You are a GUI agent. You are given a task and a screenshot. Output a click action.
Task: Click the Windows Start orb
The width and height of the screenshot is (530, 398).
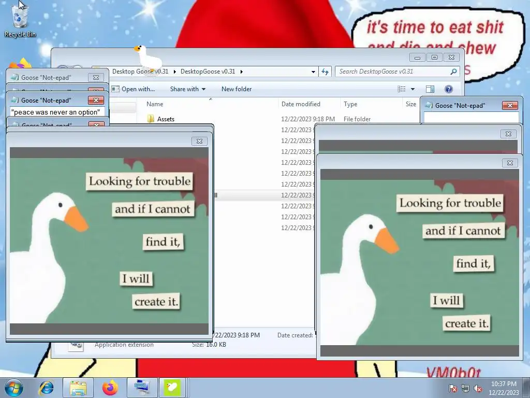click(x=14, y=388)
